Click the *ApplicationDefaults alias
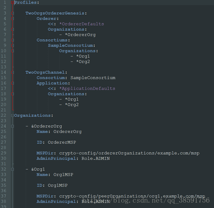Image resolution: width=214 pixels, height=208 pixels. (x=87, y=89)
